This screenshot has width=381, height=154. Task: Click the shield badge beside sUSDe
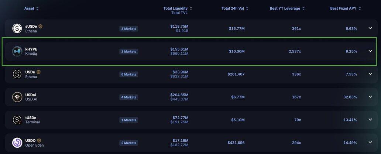[x=41, y=27]
